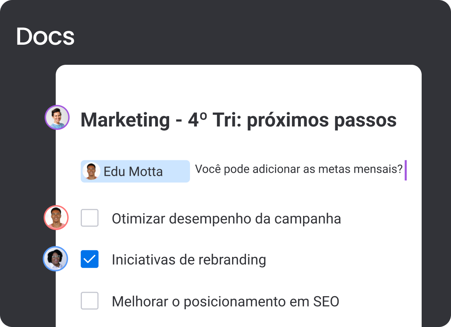Uncheck the Iniciativas de rebranding checkbox

pos(90,259)
